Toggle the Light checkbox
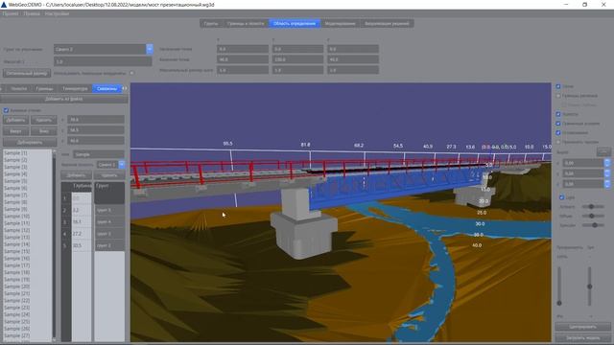This screenshot has width=614, height=345. (561, 197)
